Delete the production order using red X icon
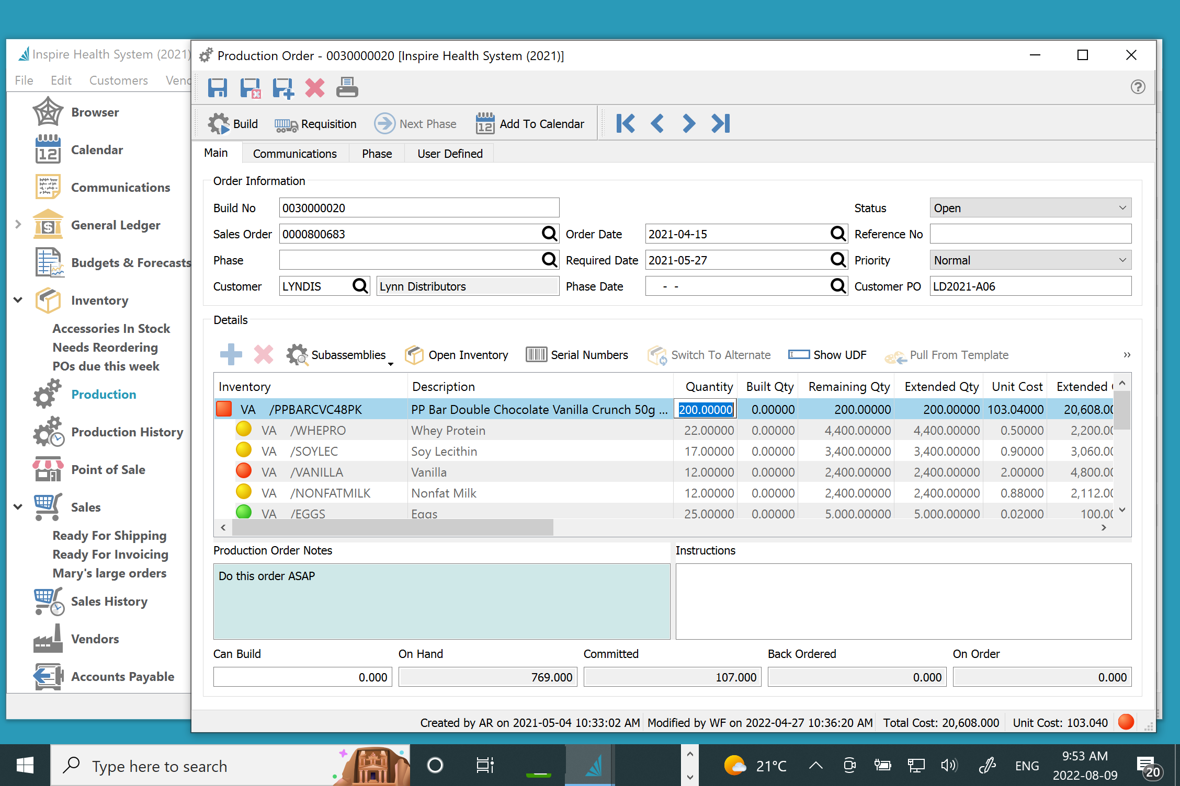 tap(314, 88)
